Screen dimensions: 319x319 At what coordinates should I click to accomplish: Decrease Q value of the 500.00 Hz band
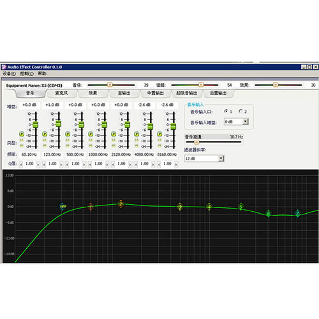(67, 165)
